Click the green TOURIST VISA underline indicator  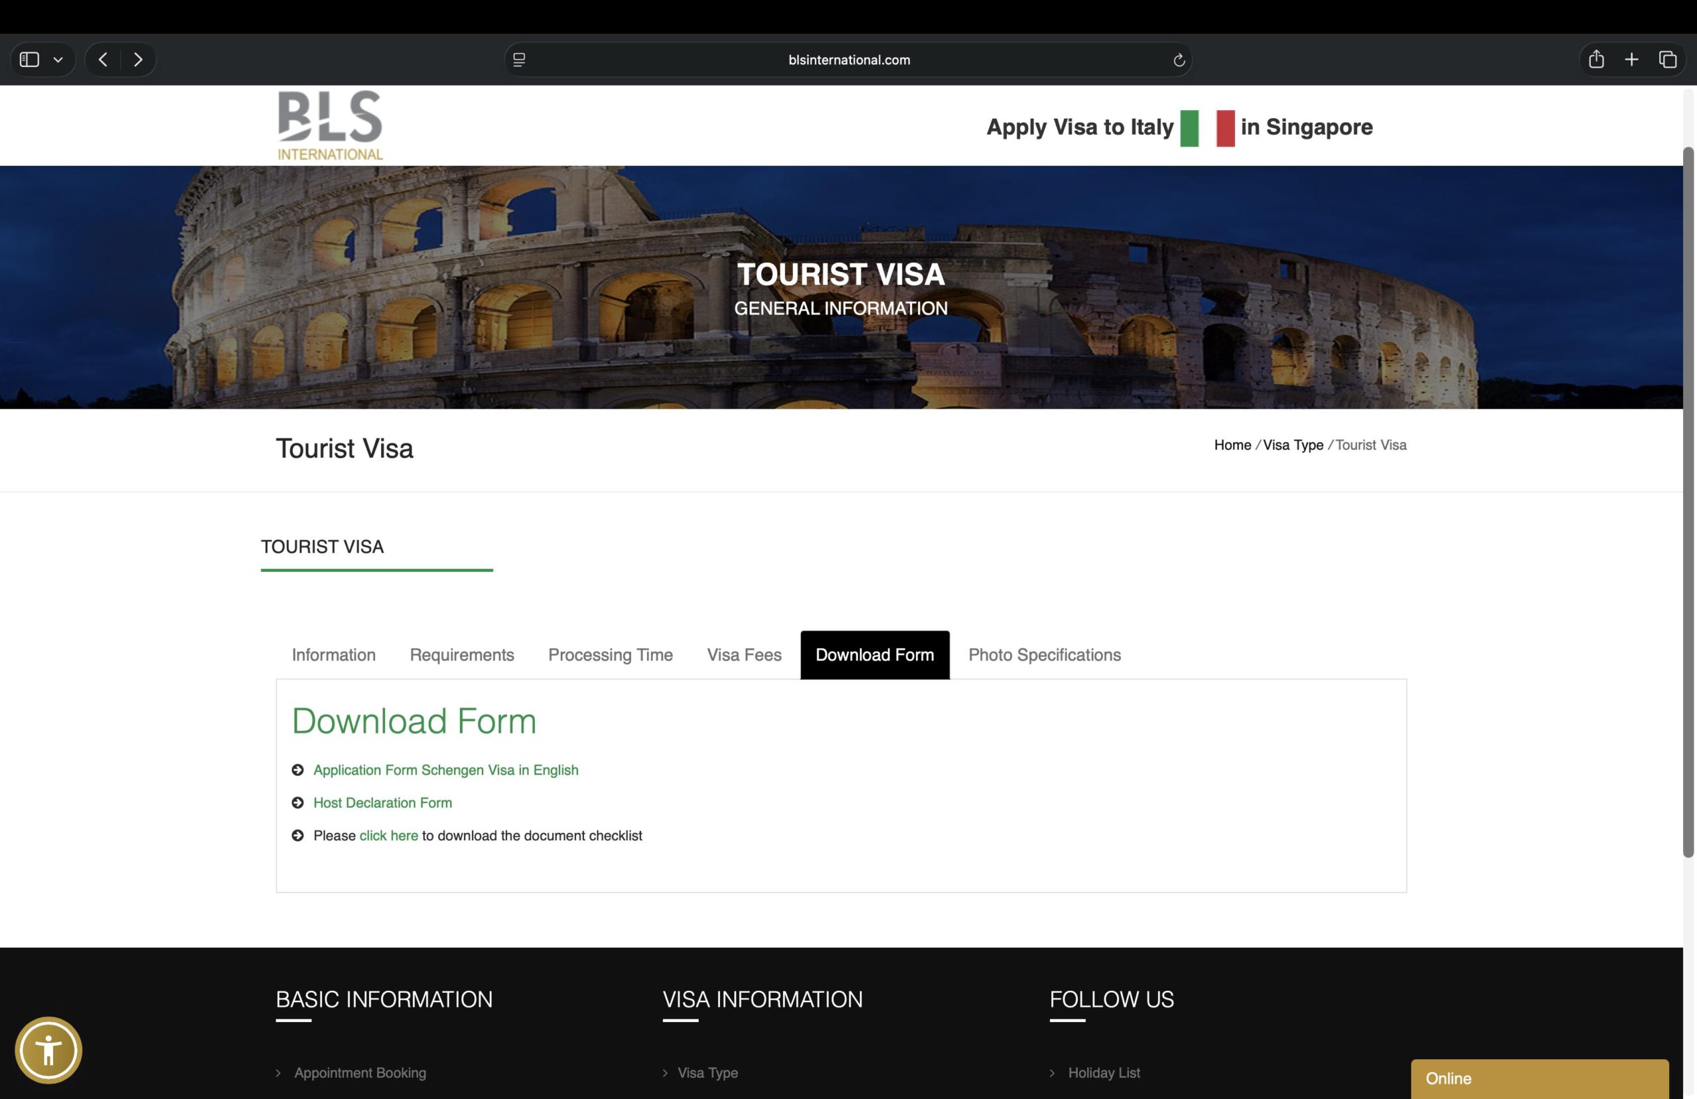(377, 570)
